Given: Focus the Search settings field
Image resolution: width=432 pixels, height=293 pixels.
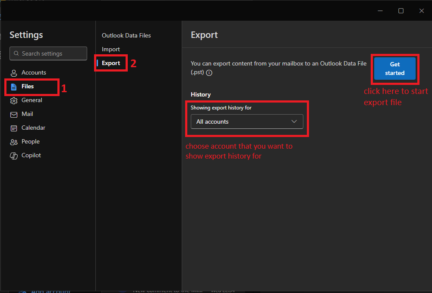Looking at the screenshot, I should click(x=48, y=53).
